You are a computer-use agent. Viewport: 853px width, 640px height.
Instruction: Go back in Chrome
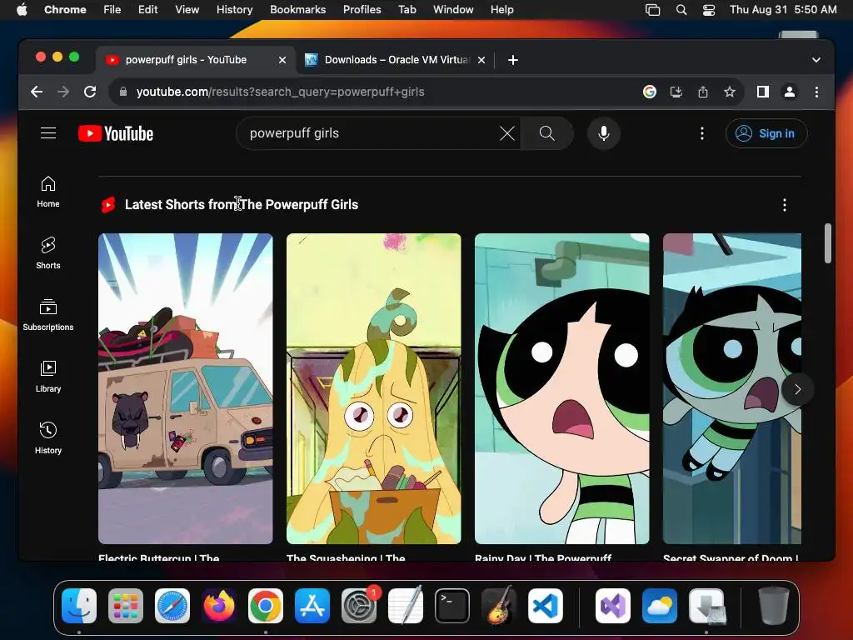click(37, 92)
